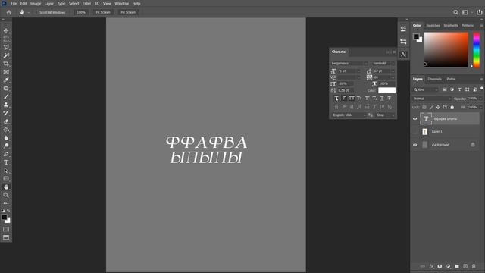This screenshot has width=485, height=273.
Task: Open the English: USA language dropdown
Action: pos(349,115)
